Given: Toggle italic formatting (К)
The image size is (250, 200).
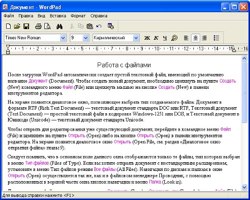Looking at the screenshot, I should click(x=156, y=38).
